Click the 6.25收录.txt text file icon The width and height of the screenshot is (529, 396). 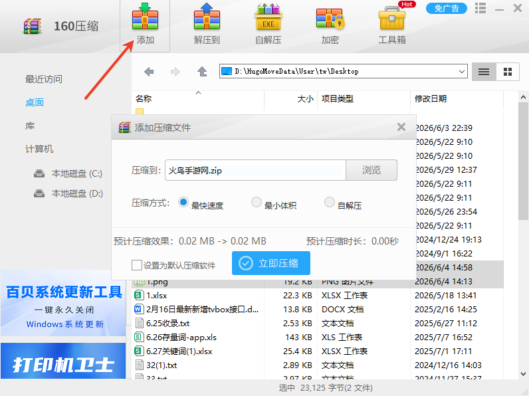click(139, 323)
